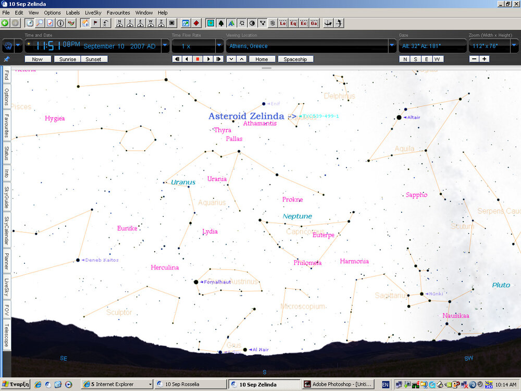Click the Home house toolbar icon

(x=85, y=23)
